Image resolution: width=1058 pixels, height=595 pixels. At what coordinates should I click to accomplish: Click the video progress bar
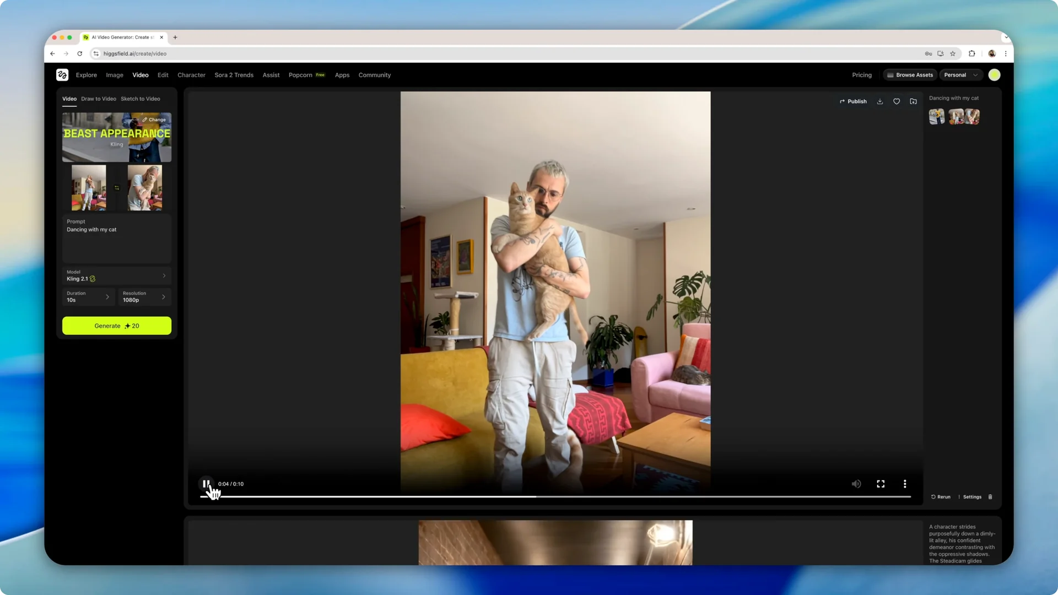(551, 496)
